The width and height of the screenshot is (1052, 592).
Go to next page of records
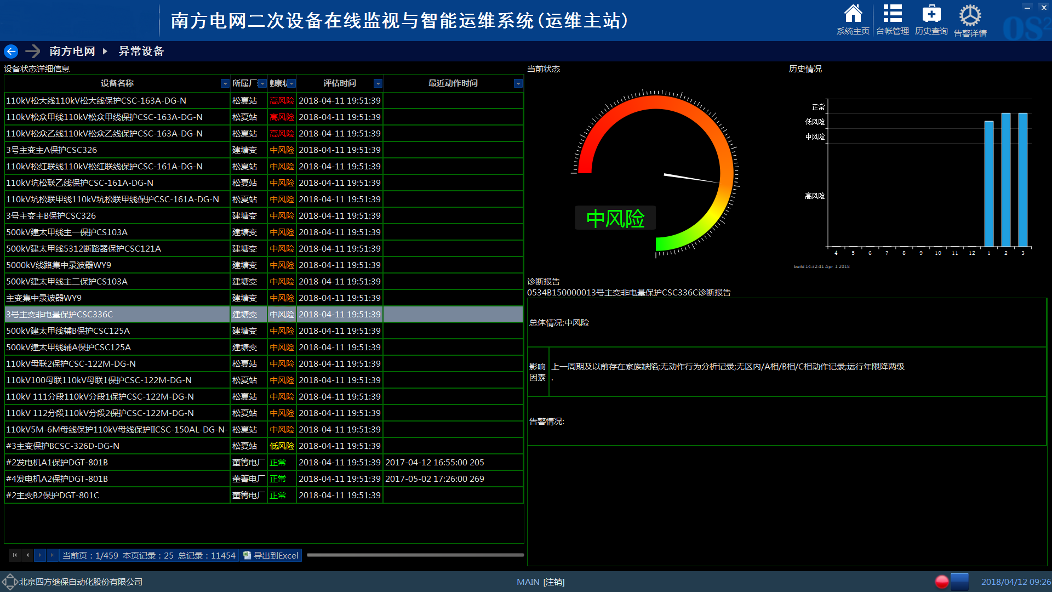pos(39,555)
